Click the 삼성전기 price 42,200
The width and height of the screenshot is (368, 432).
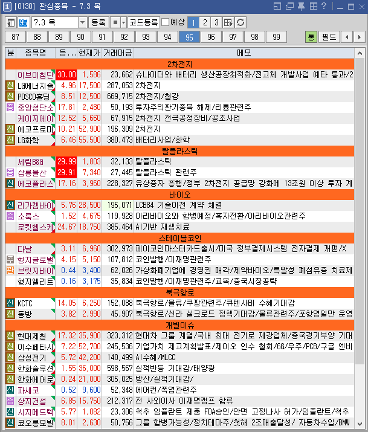(x=89, y=357)
